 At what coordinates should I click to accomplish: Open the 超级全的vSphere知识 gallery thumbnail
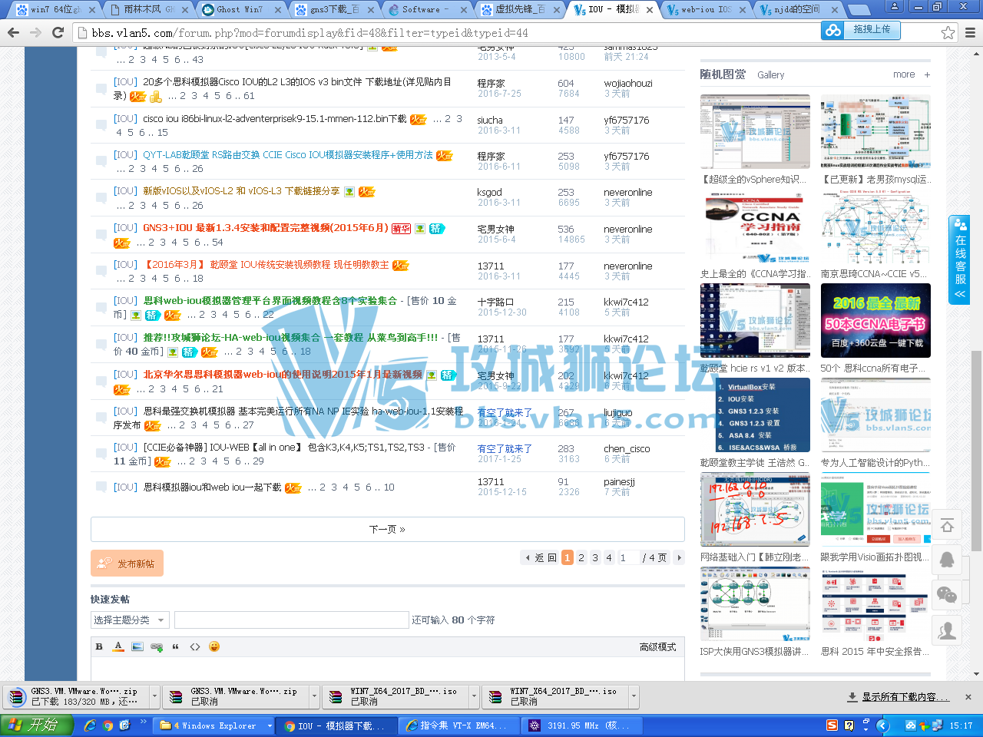755,131
